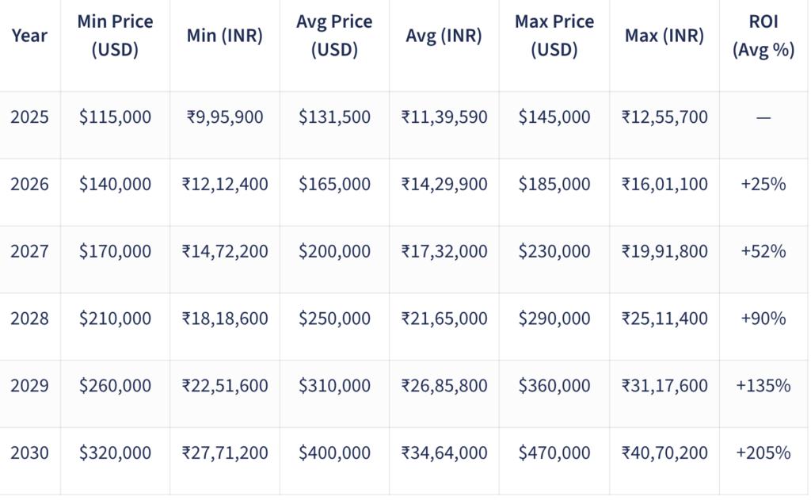Click the $230,000 max price cell
811x500 pixels.
pos(554,252)
